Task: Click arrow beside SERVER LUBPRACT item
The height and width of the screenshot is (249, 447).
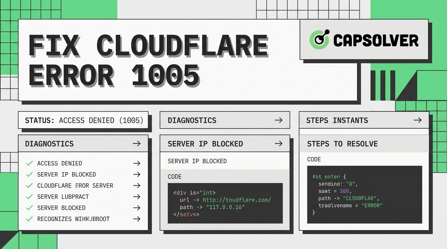Action: click(137, 197)
